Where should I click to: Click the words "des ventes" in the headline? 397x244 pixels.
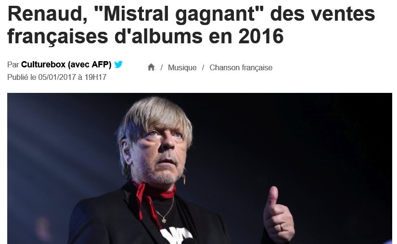[x=322, y=14]
